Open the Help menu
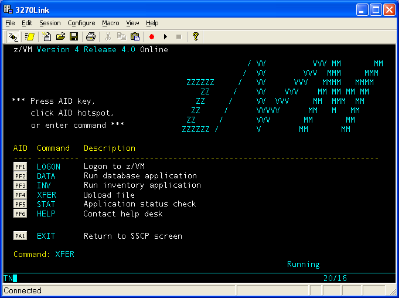 click(x=152, y=23)
